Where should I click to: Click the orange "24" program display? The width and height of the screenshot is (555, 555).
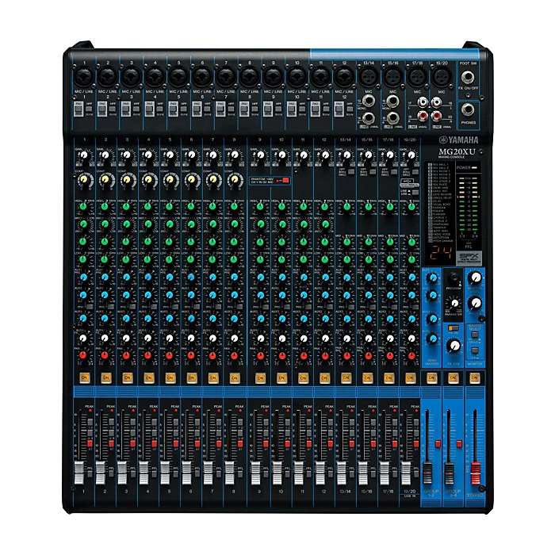point(441,254)
